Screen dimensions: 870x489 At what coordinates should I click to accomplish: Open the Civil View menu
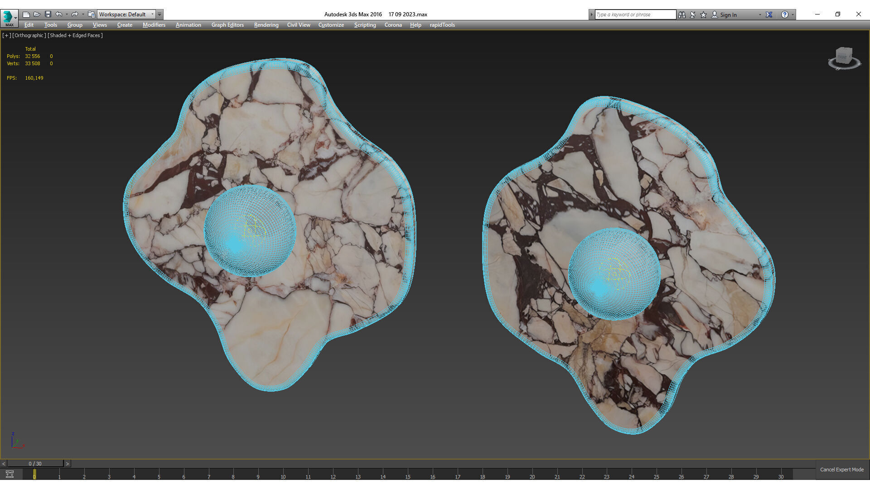[299, 25]
